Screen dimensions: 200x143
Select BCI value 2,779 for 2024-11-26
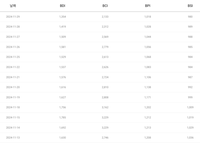[105, 47]
